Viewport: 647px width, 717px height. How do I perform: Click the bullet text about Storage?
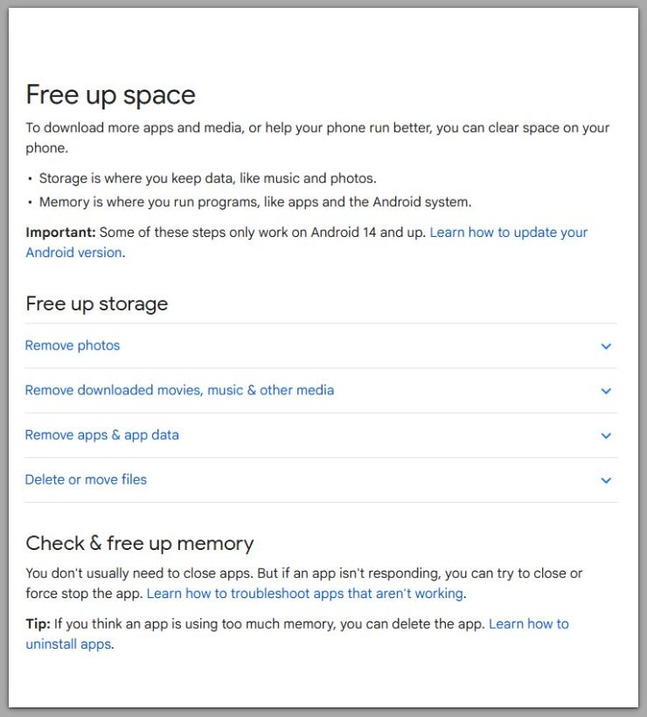207,178
